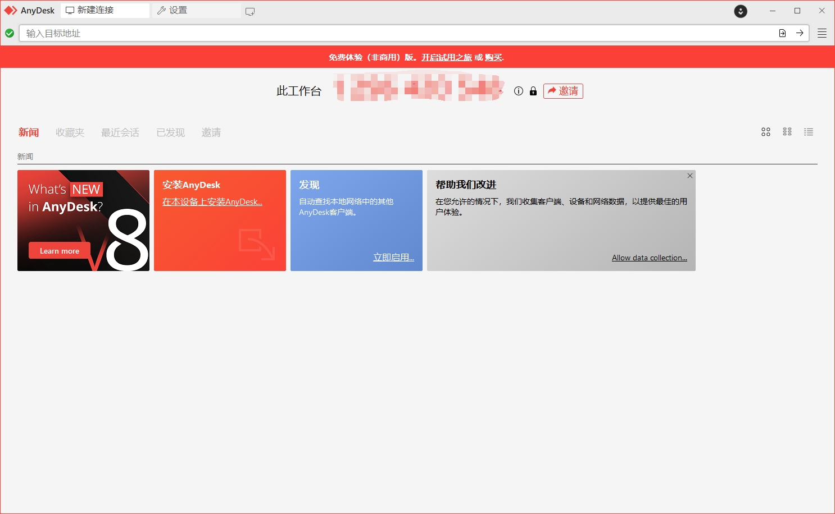Open the 邀请 tab in tab row
835x514 pixels.
[211, 132]
